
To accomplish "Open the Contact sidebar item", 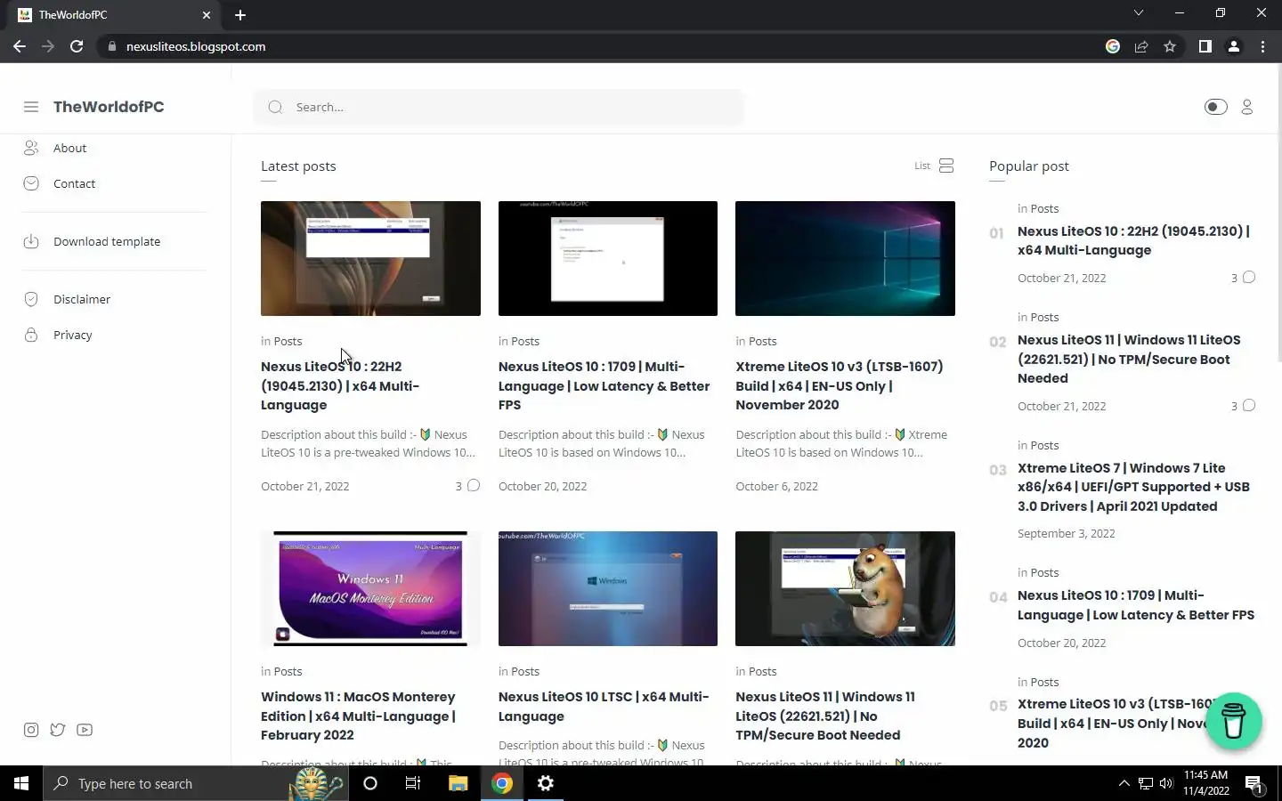I will 74,183.
